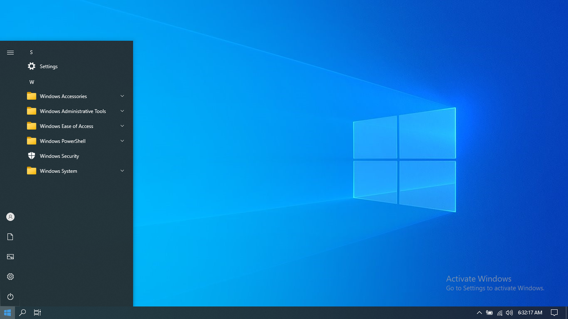Click the 'S' letter group header
The image size is (568, 319).
(x=31, y=52)
